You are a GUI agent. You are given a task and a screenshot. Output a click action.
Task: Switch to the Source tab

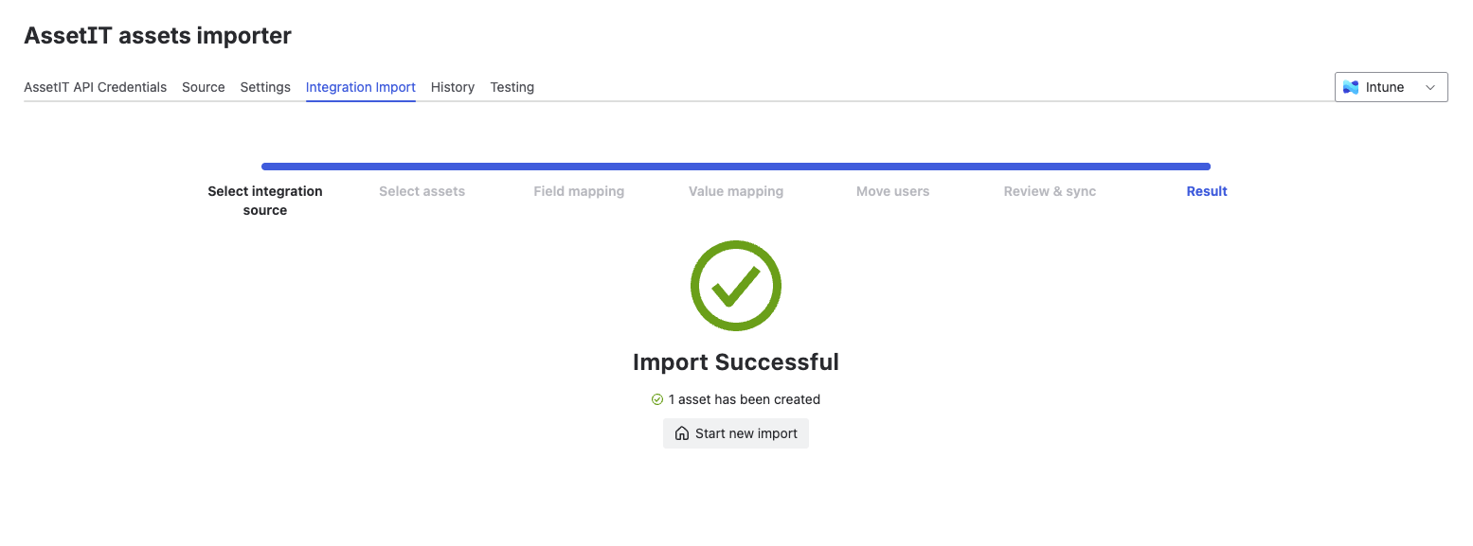204,87
